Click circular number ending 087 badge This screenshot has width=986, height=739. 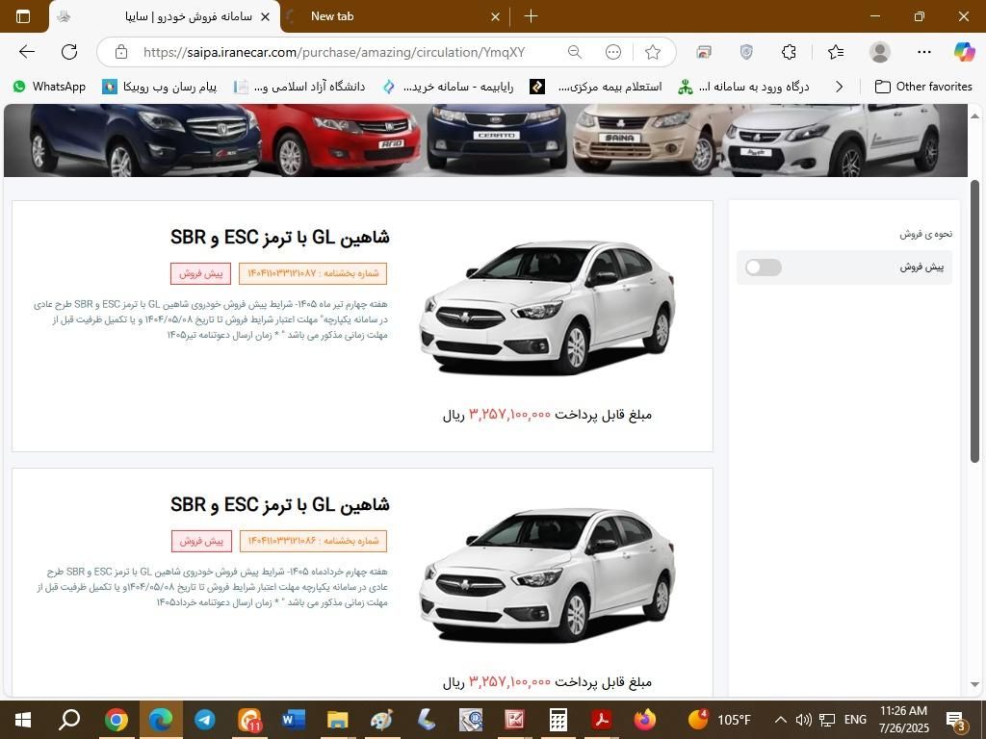tap(313, 273)
